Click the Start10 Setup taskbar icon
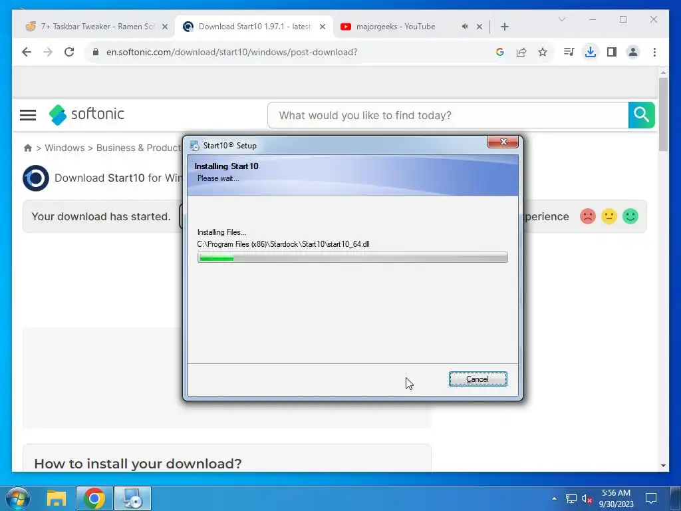Screen dimensions: 681x511 coord(132,499)
